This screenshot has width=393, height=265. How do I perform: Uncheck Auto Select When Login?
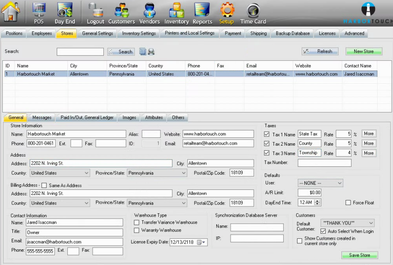[323, 231]
